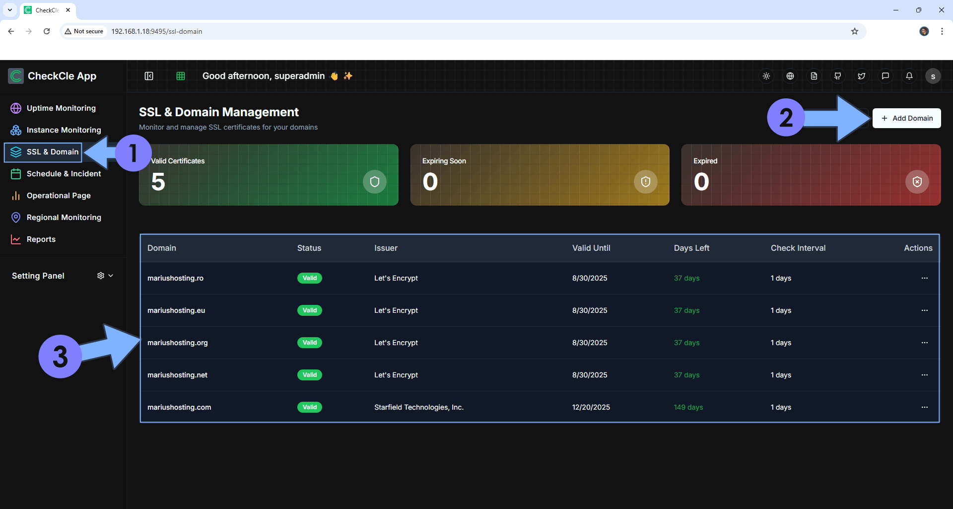Select mariushosting.ro domain name
Image resolution: width=953 pixels, height=509 pixels.
coord(175,278)
